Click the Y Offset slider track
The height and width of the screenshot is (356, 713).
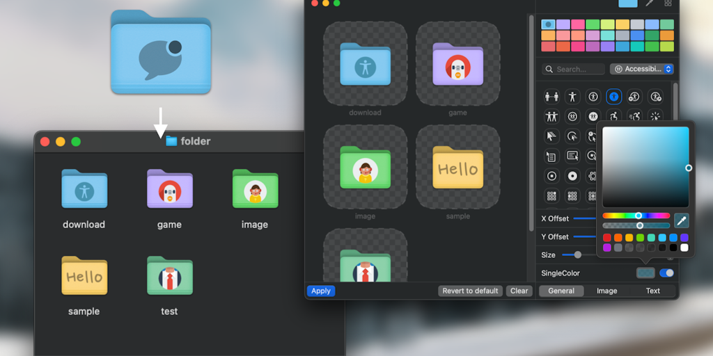point(585,236)
